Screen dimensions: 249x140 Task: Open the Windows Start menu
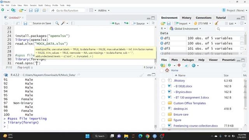click(x=88, y=136)
